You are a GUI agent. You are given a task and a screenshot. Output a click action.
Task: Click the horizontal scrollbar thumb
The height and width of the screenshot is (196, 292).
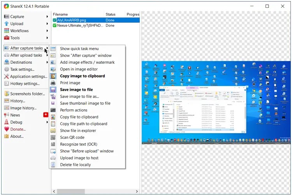click(x=71, y=191)
